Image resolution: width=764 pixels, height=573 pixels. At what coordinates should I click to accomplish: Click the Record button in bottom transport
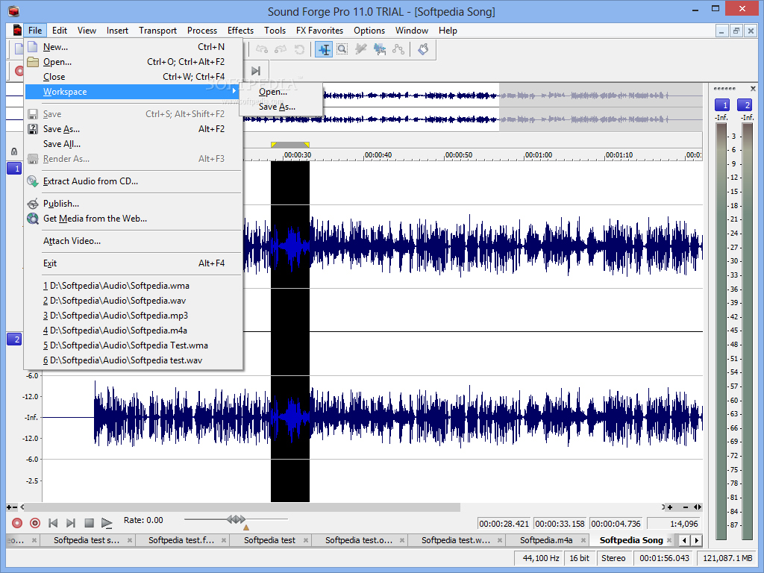point(17,523)
